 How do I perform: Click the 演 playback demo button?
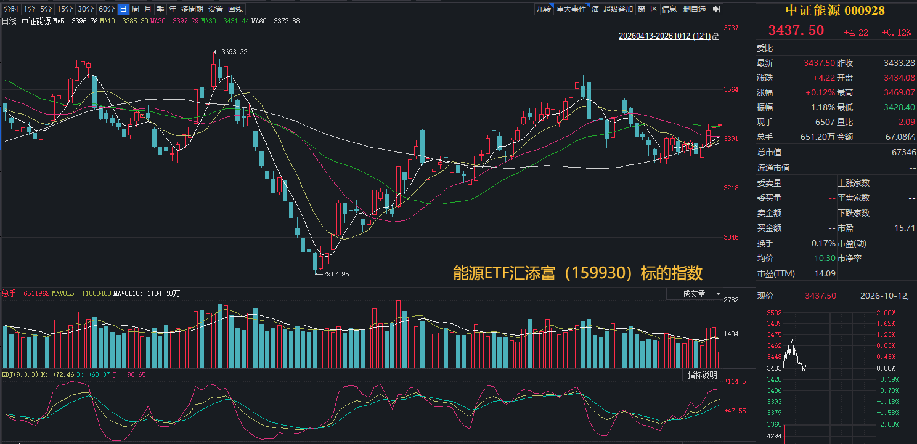595,9
